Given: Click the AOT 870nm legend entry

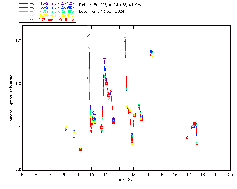Looking at the screenshot, I should (47, 16).
